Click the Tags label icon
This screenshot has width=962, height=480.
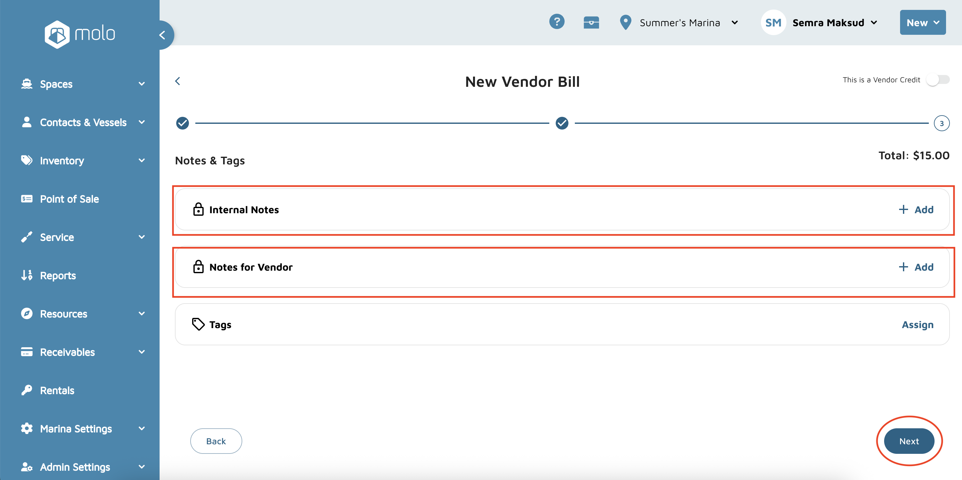pyautogui.click(x=198, y=324)
